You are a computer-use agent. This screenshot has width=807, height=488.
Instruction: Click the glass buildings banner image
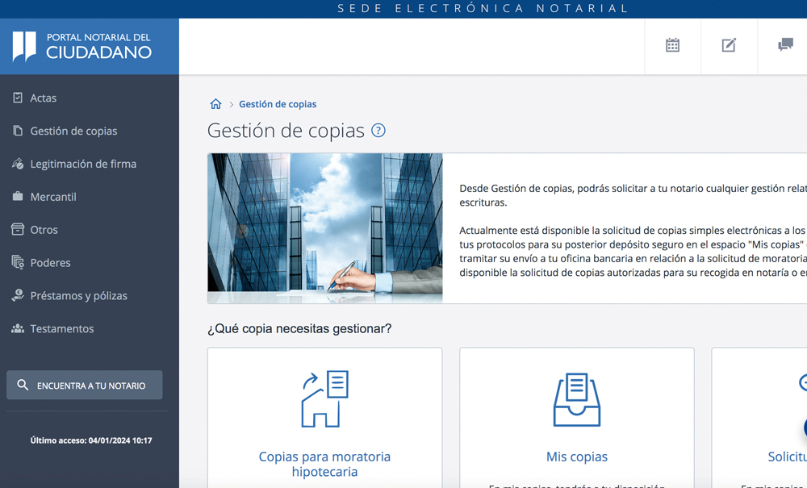pyautogui.click(x=324, y=228)
